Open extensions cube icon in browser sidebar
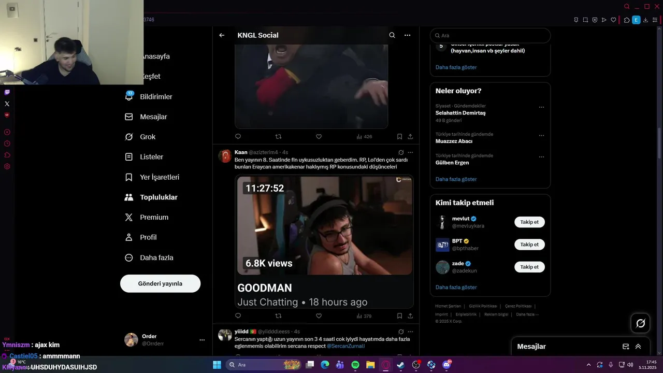Screen dimensions: 663x373 coord(7,155)
